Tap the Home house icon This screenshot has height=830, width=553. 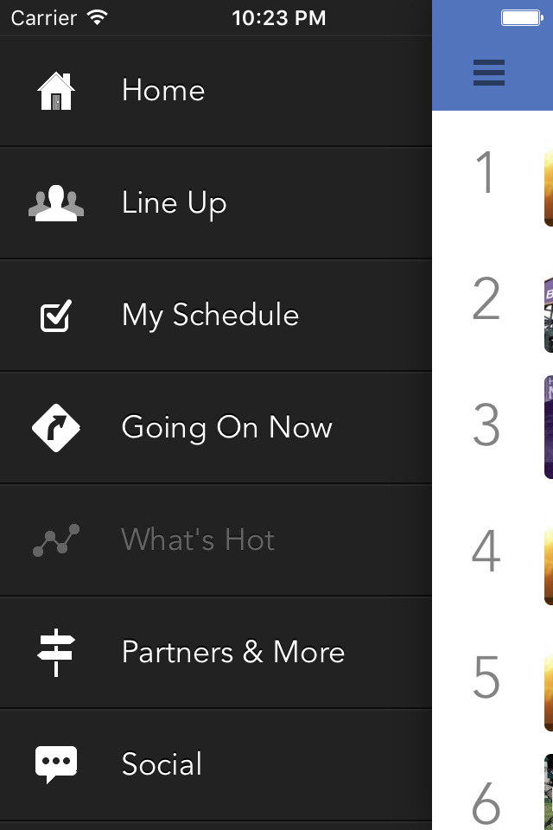56,91
